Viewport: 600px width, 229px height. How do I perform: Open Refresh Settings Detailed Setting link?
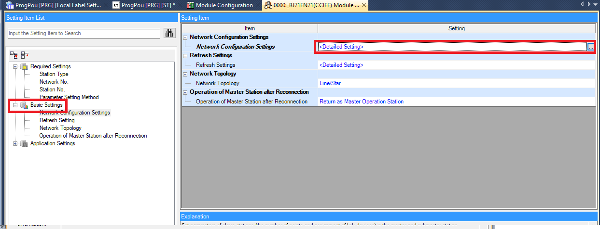click(341, 65)
